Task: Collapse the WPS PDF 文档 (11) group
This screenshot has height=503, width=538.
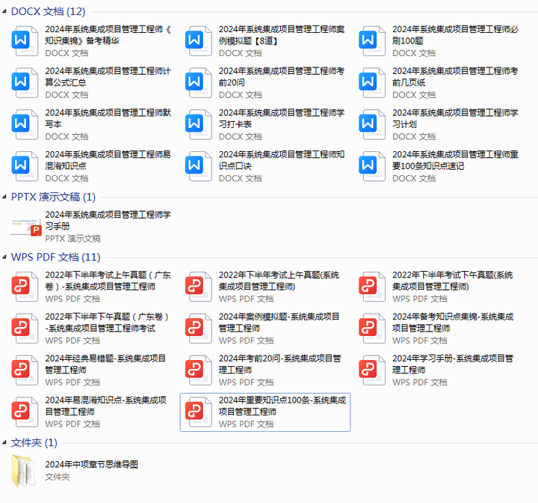Action: [5, 257]
